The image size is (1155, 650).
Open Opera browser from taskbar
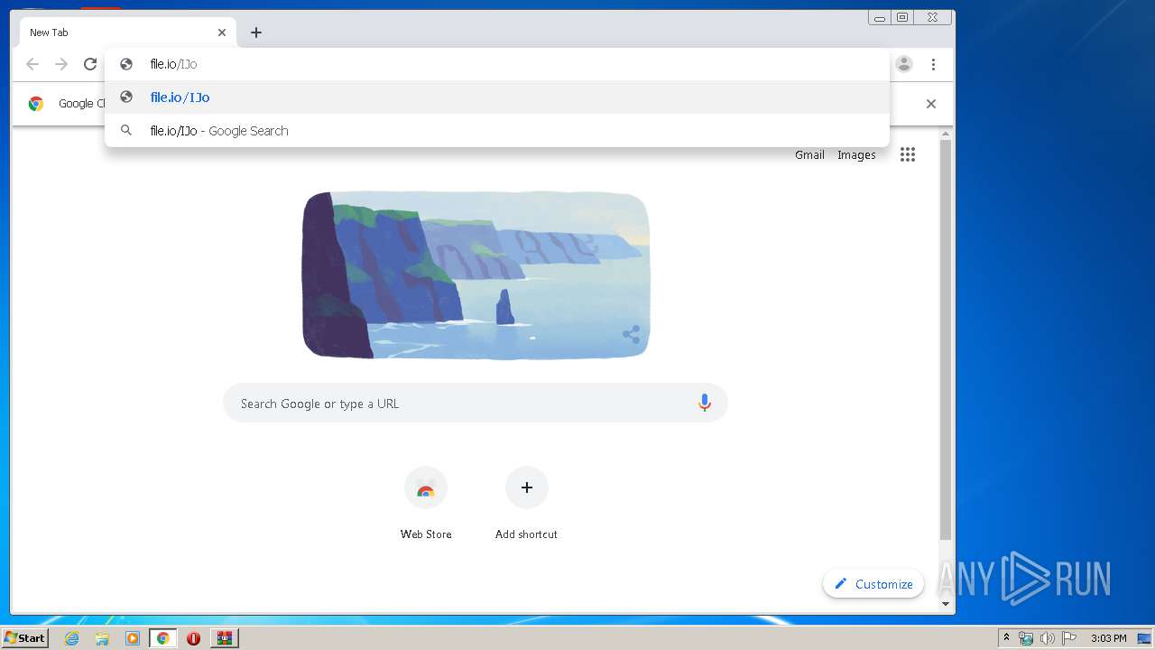[x=193, y=638]
